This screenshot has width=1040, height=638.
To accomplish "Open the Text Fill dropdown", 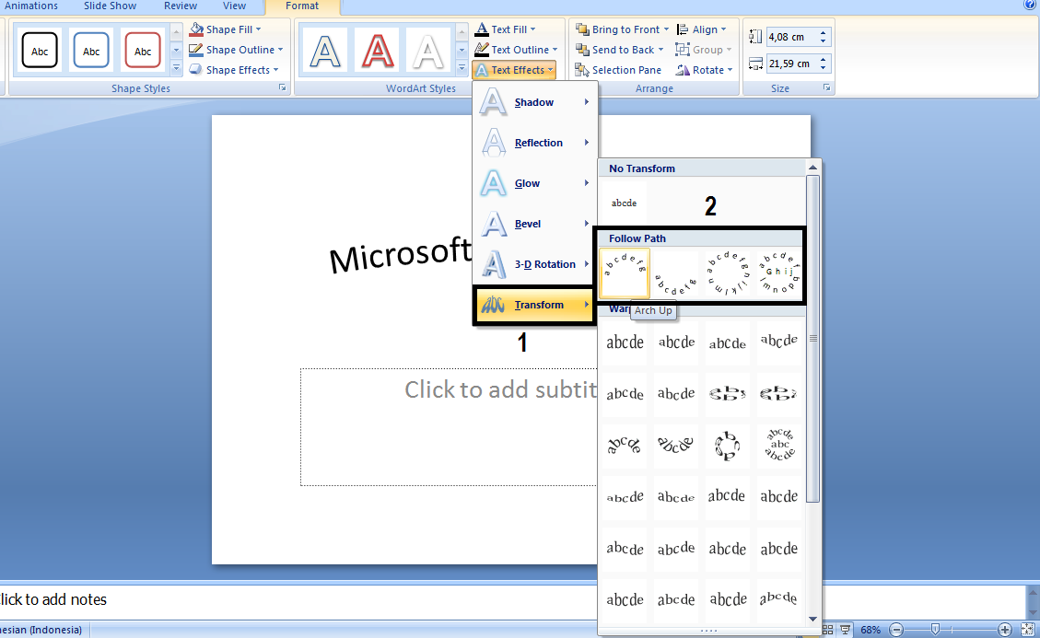I will pyautogui.click(x=506, y=29).
